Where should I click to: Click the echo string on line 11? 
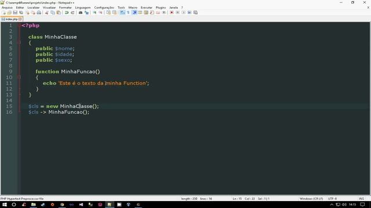pos(103,83)
